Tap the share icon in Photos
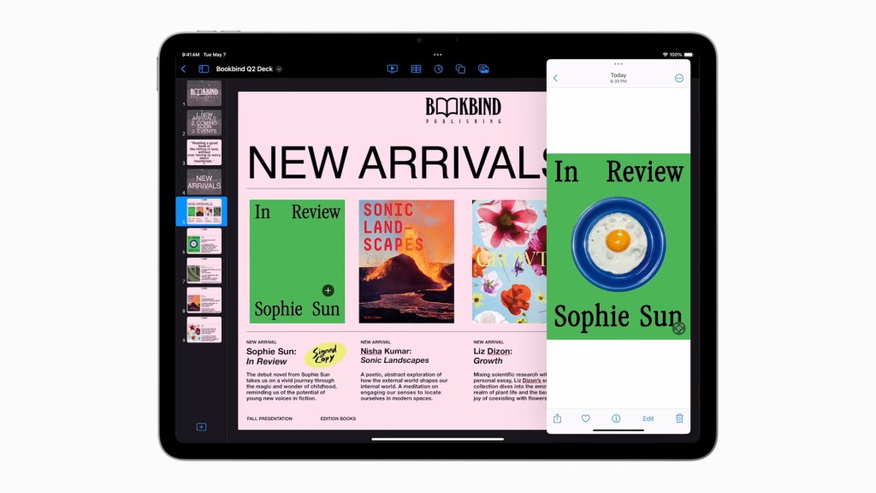Screen dimensions: 876x493 (558, 419)
